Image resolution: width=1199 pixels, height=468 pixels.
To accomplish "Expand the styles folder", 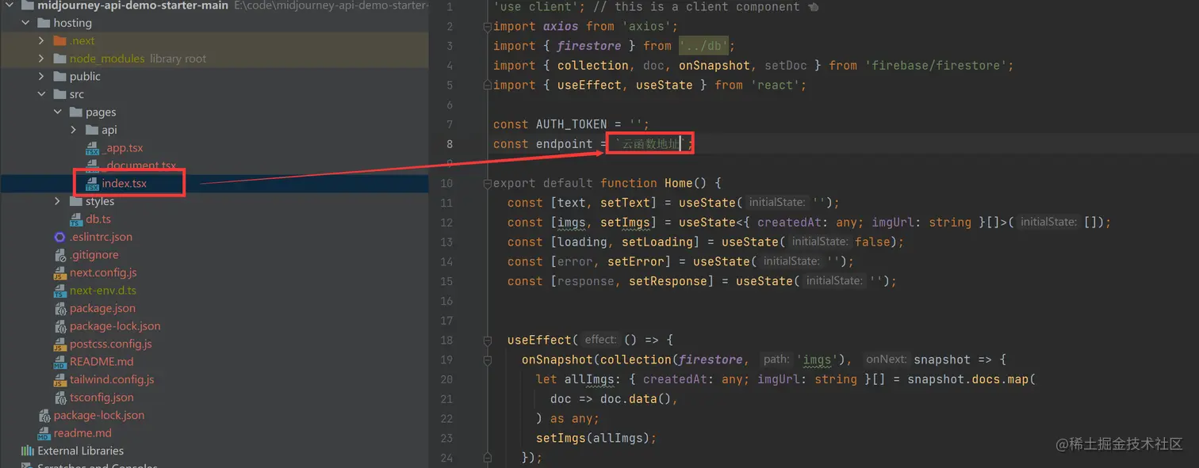I will click(x=57, y=201).
